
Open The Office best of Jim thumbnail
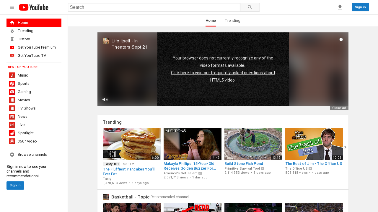[314, 144]
